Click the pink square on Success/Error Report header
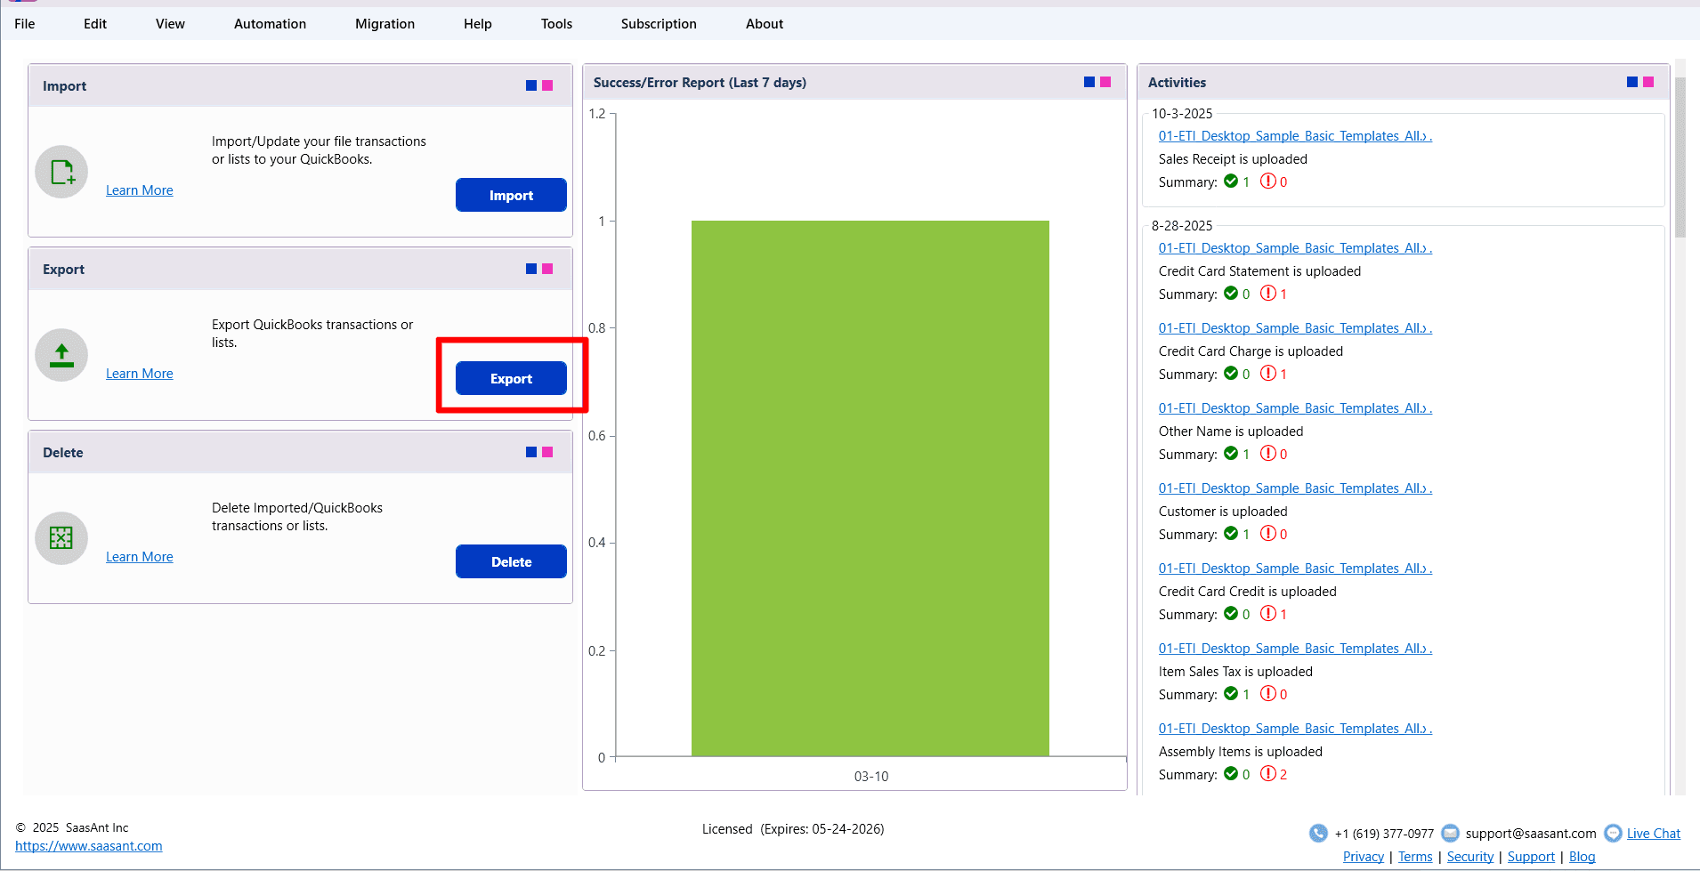This screenshot has width=1700, height=871. click(x=1105, y=82)
